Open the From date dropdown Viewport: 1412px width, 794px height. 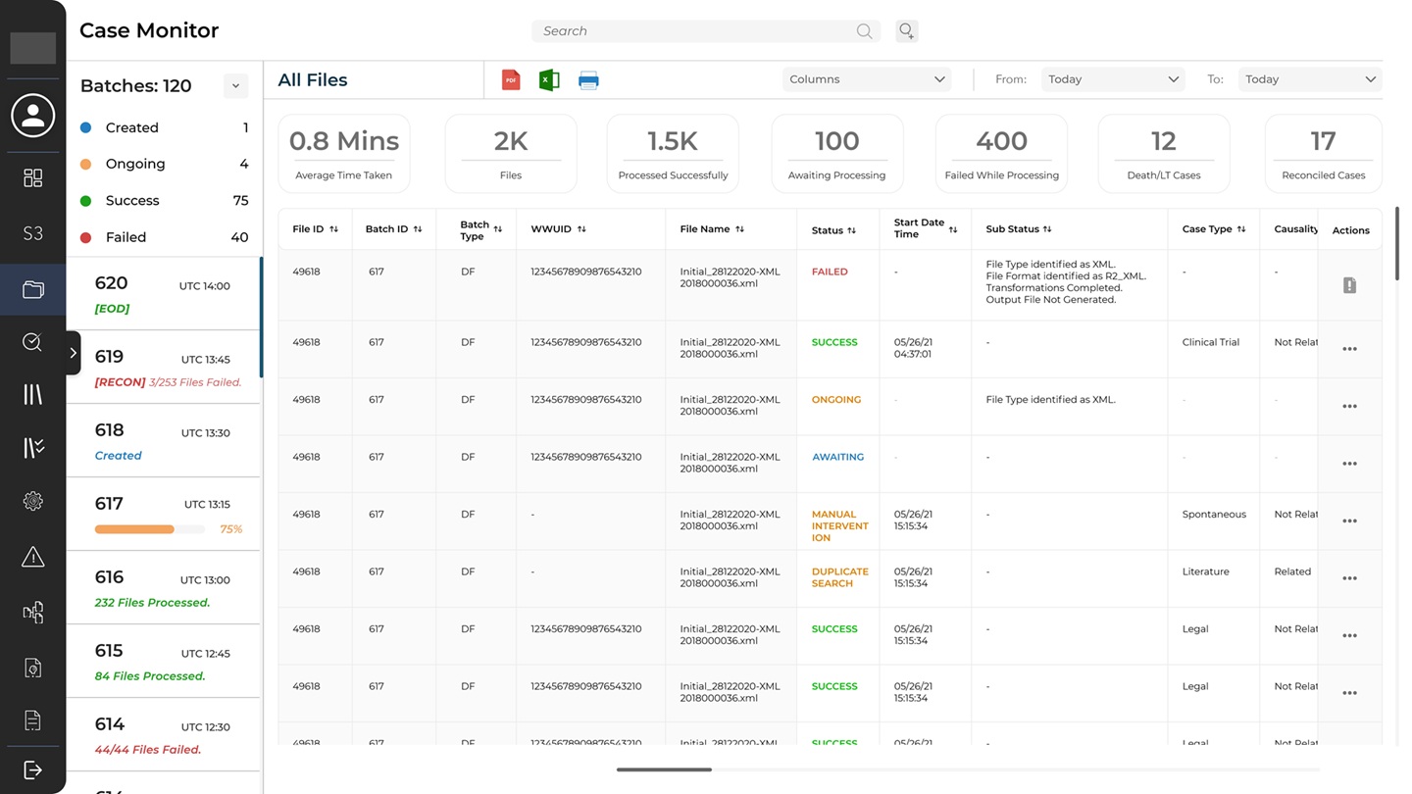pyautogui.click(x=1112, y=79)
